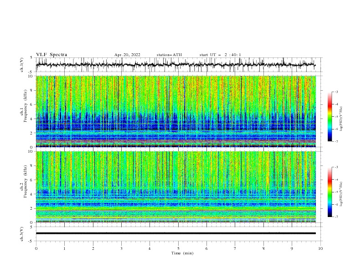This screenshot has height=279, width=361.
Task: Click the ch.1 spectrogram panel
Action: tap(176, 111)
